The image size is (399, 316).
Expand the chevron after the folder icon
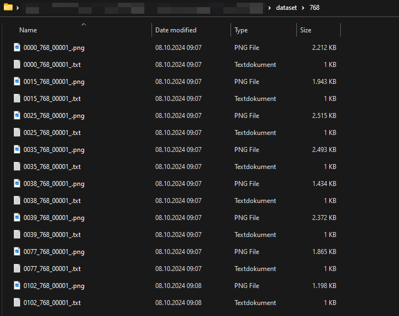[18, 8]
